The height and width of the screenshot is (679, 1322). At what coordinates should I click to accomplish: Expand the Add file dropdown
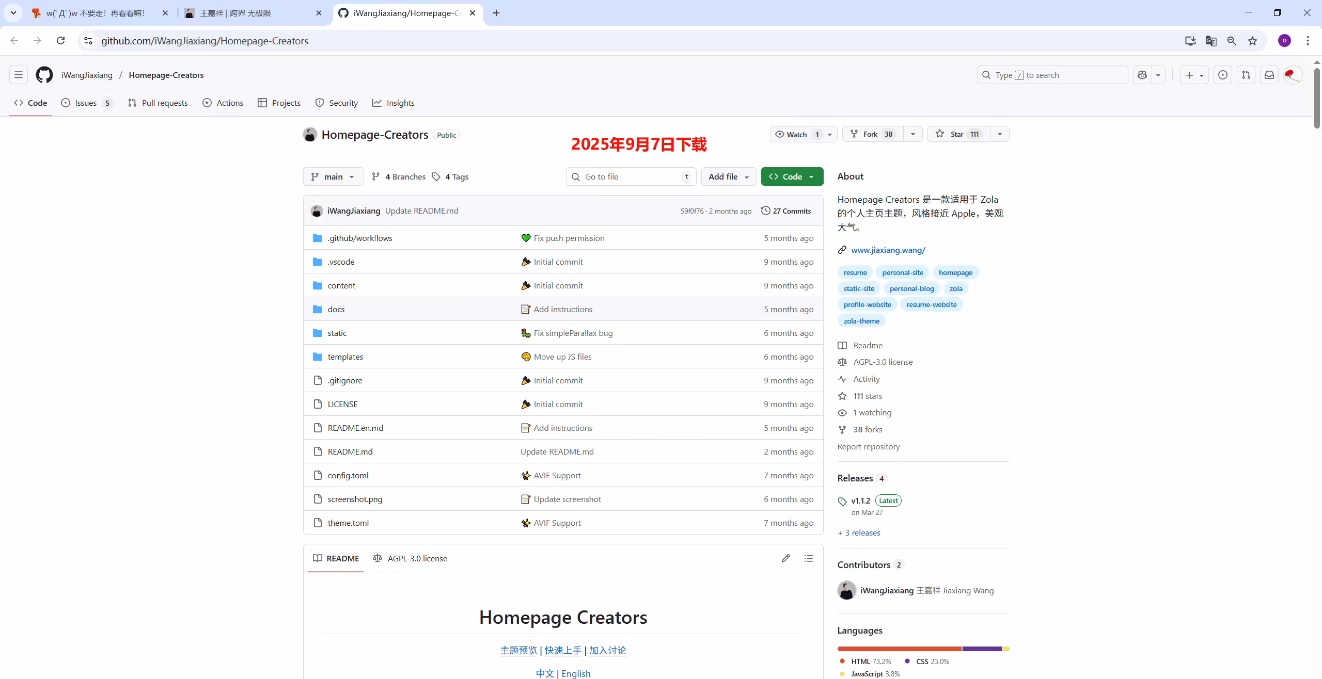click(x=729, y=176)
